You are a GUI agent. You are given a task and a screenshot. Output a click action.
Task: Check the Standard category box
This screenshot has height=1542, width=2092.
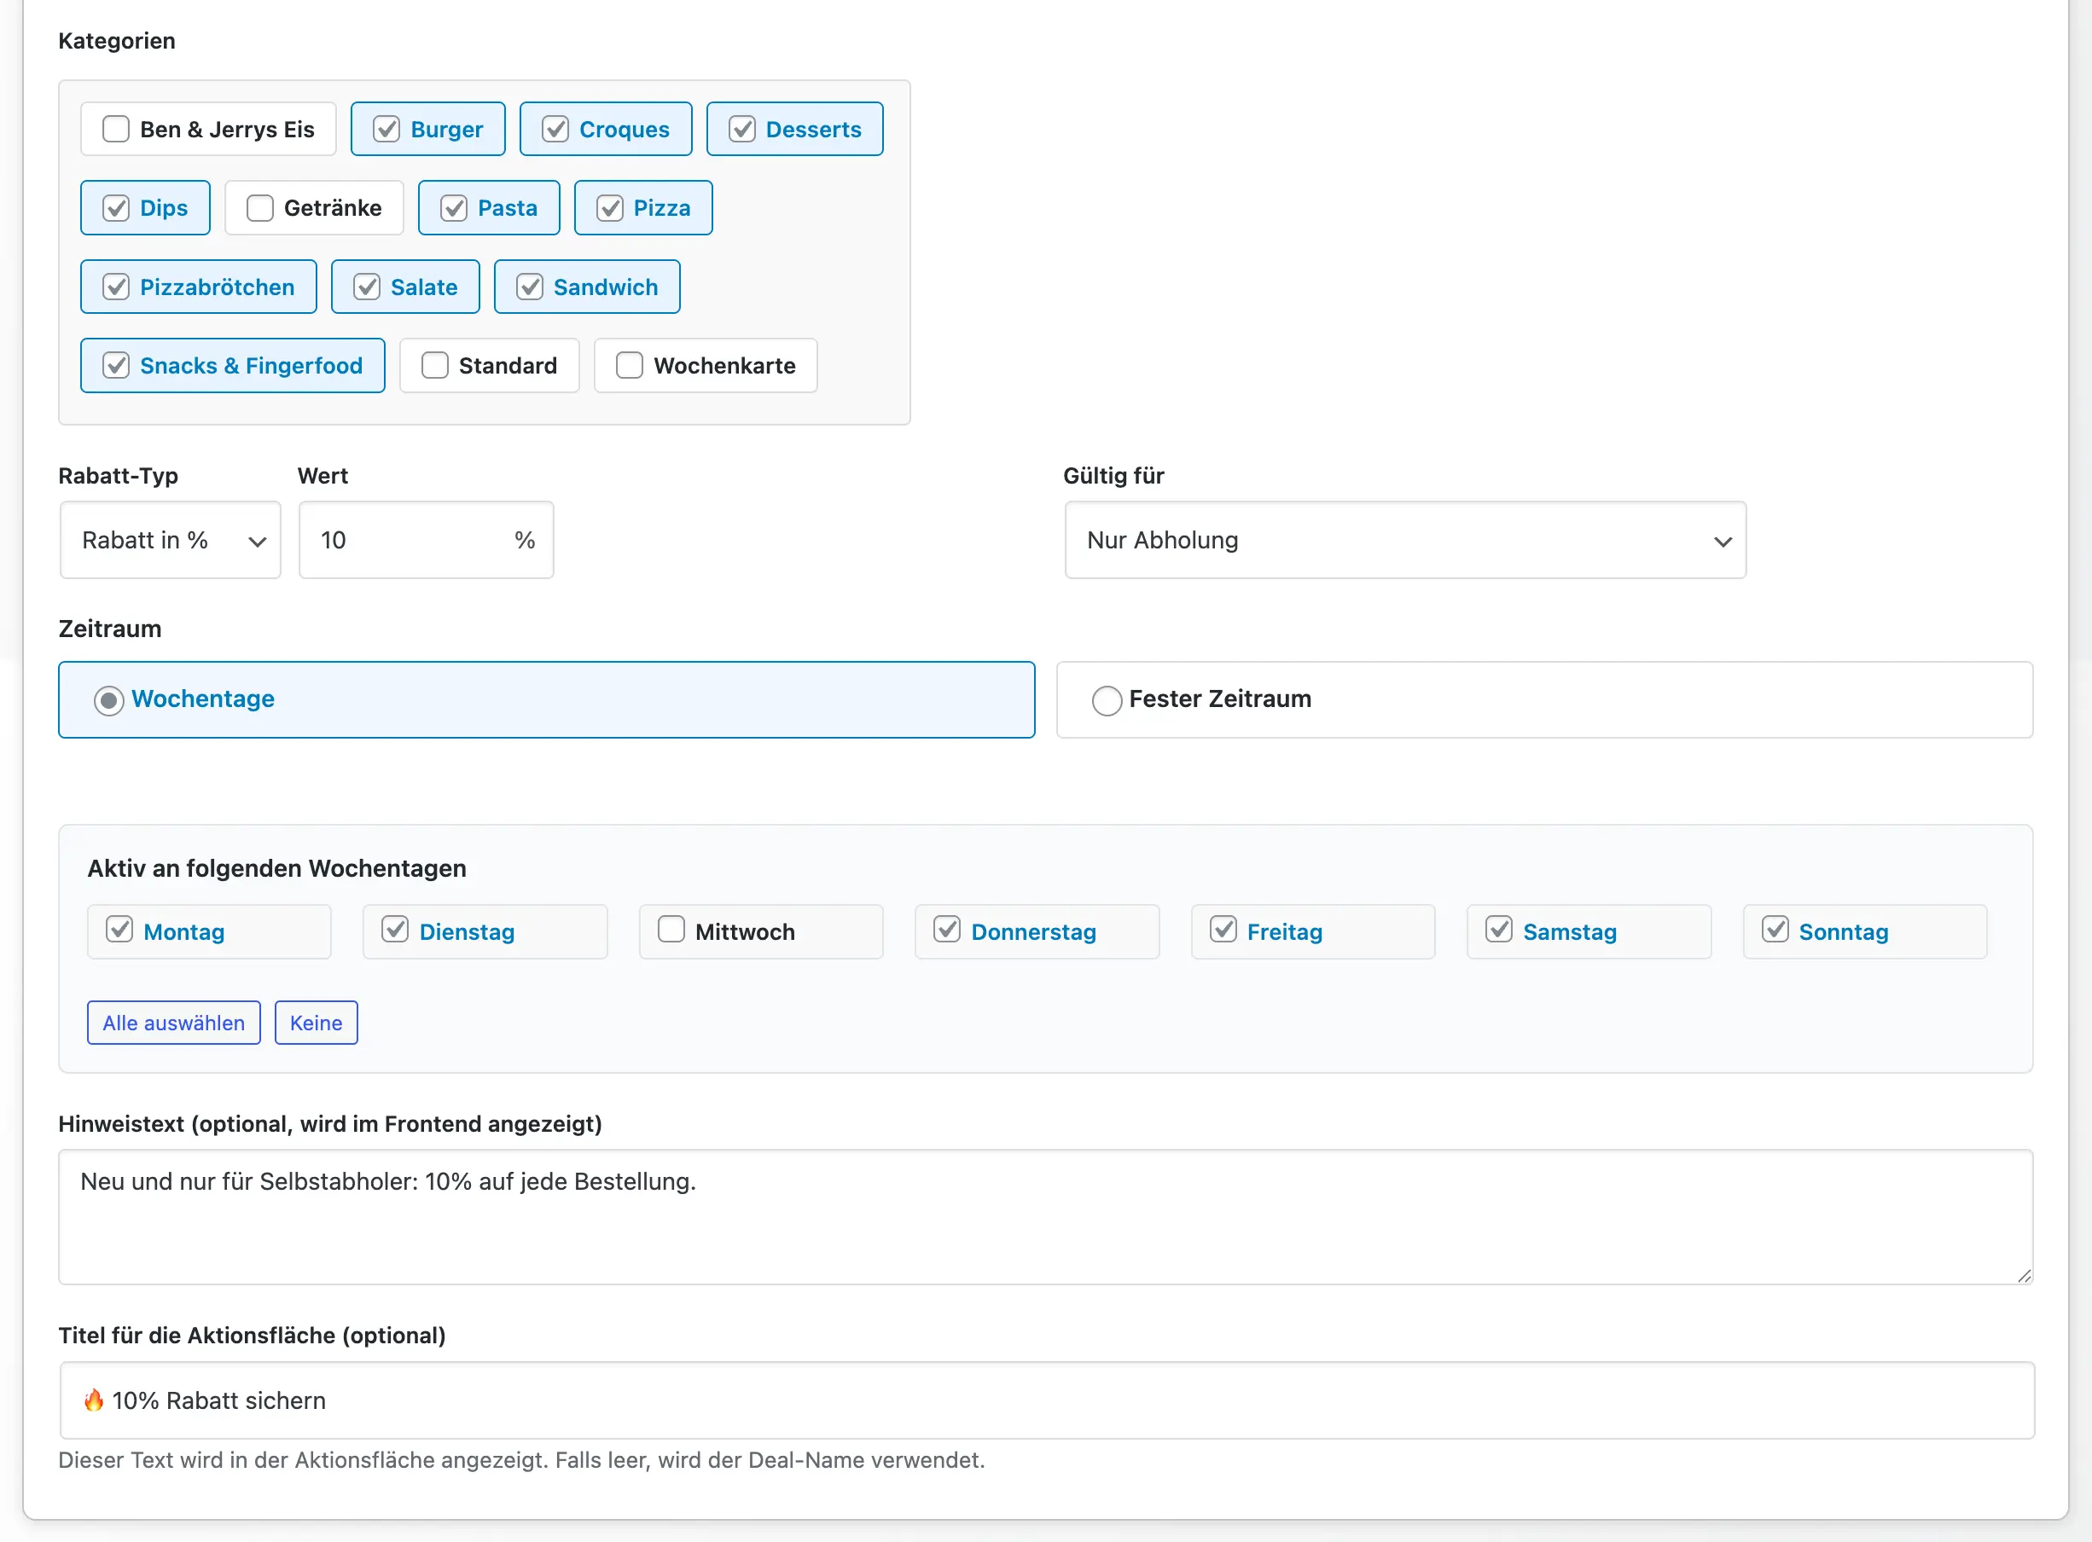pos(435,365)
